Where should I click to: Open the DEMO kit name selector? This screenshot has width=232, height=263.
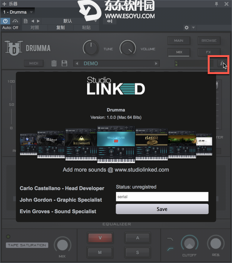[x=116, y=63]
